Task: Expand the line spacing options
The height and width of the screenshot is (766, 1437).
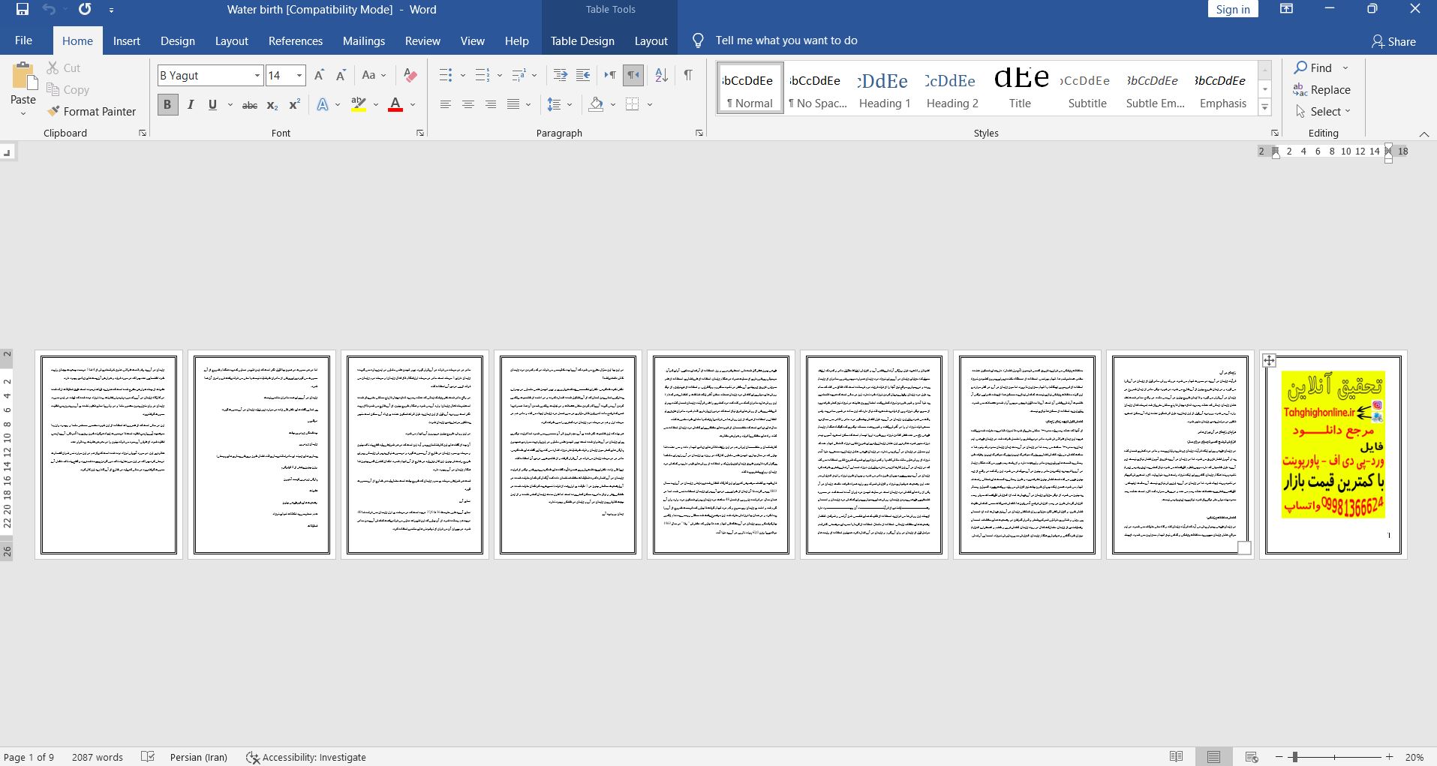Action: tap(560, 104)
